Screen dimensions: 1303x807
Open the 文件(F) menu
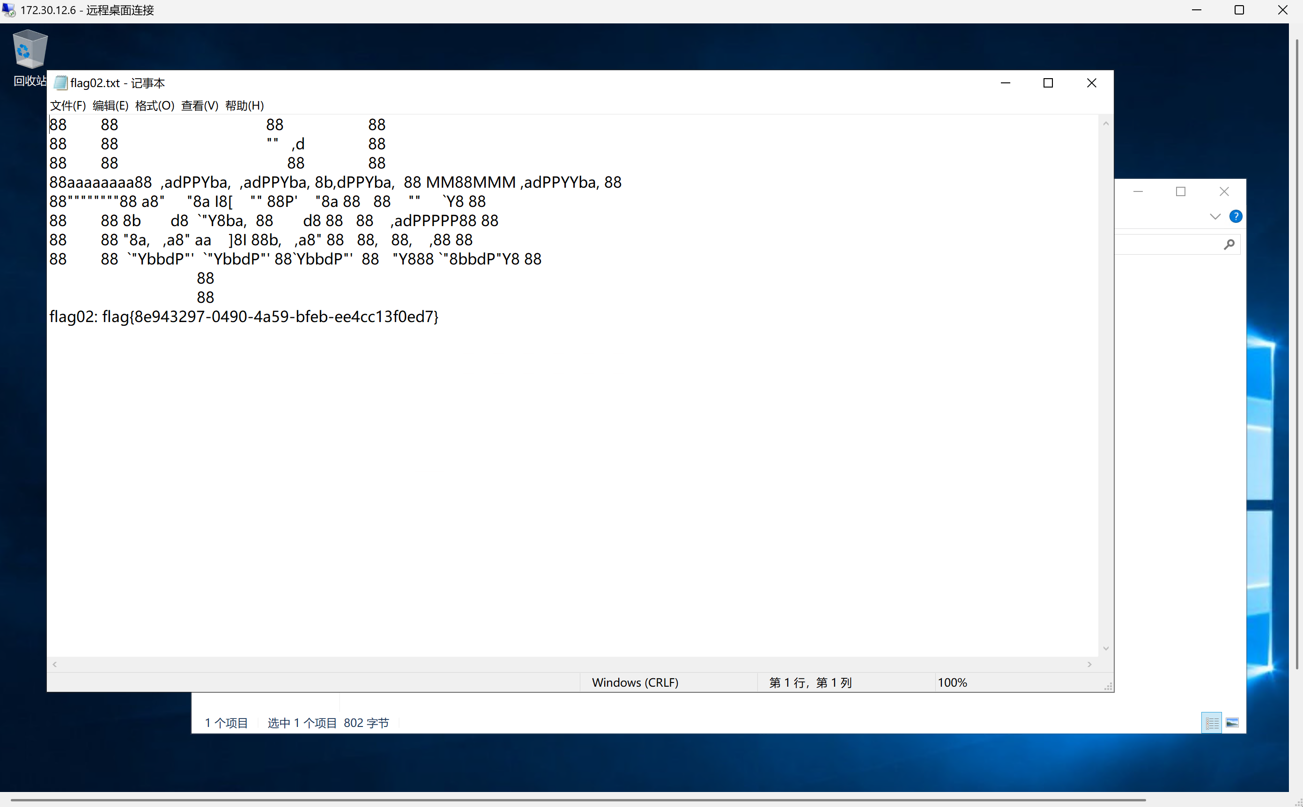coord(68,106)
